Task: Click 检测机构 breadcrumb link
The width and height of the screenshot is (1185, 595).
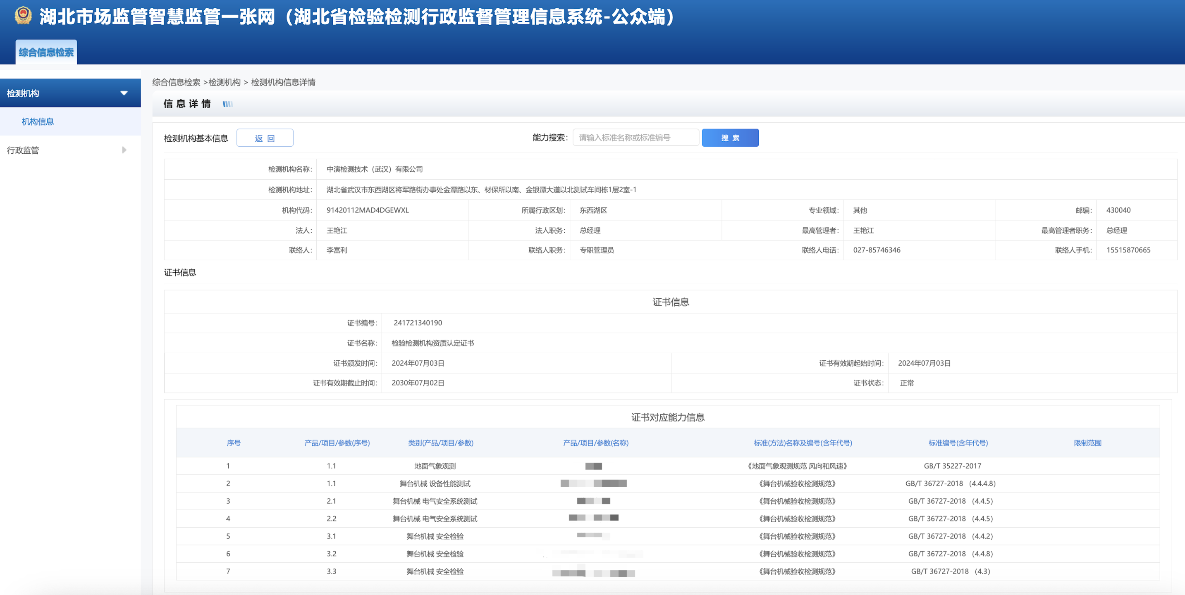Action: [224, 82]
